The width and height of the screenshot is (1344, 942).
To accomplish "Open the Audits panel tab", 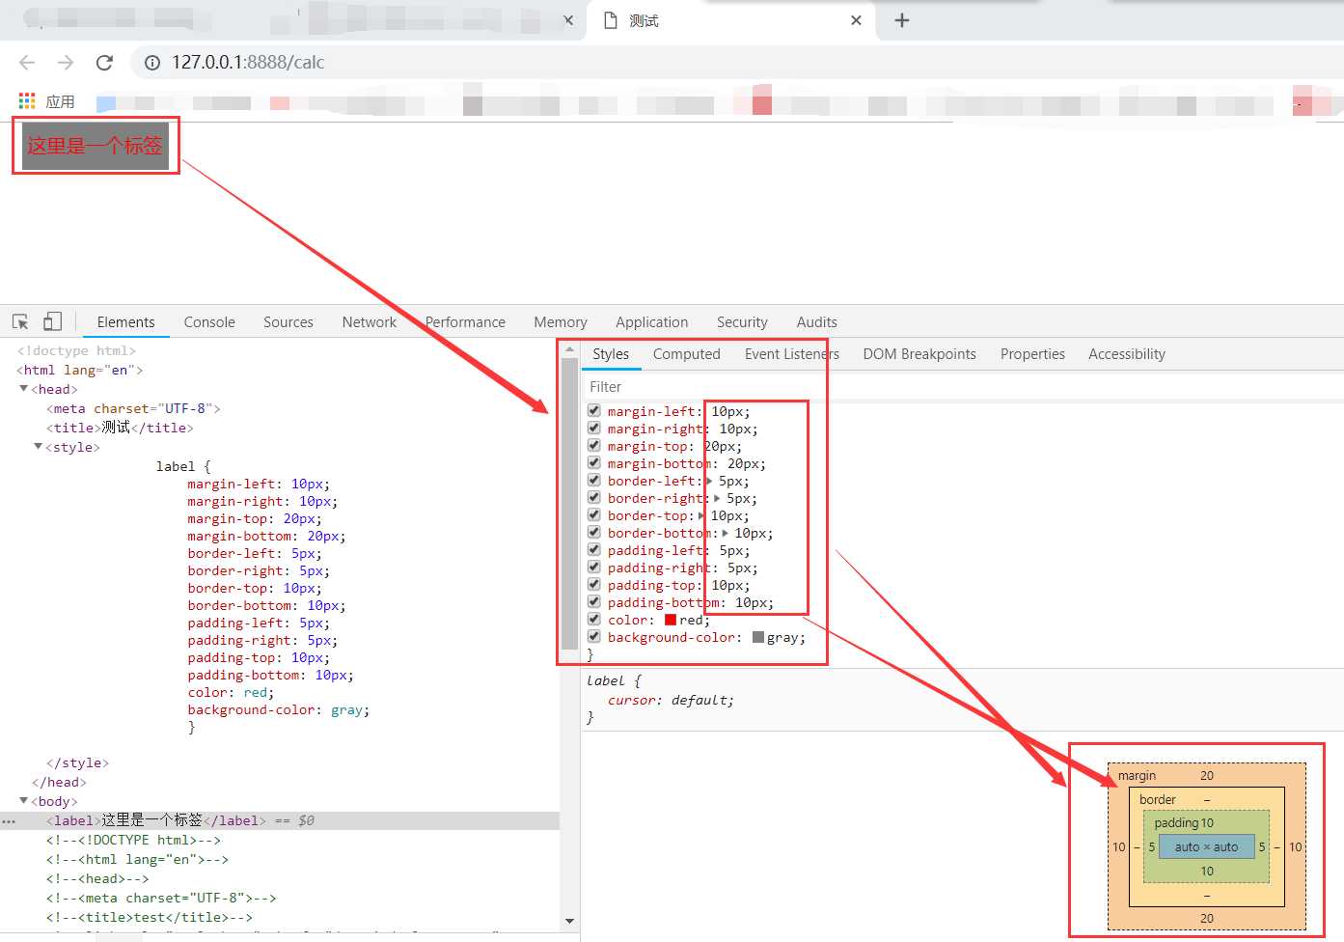I will [x=817, y=322].
